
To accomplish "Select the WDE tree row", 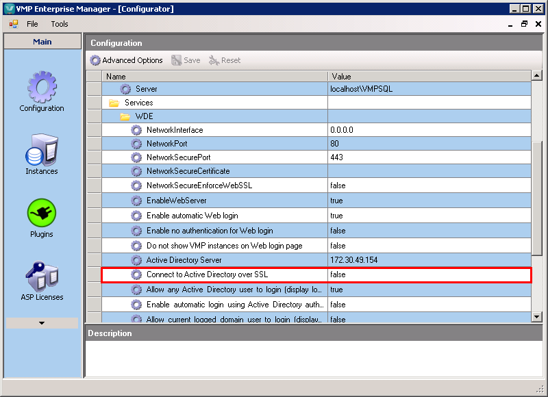I will pyautogui.click(x=316, y=116).
